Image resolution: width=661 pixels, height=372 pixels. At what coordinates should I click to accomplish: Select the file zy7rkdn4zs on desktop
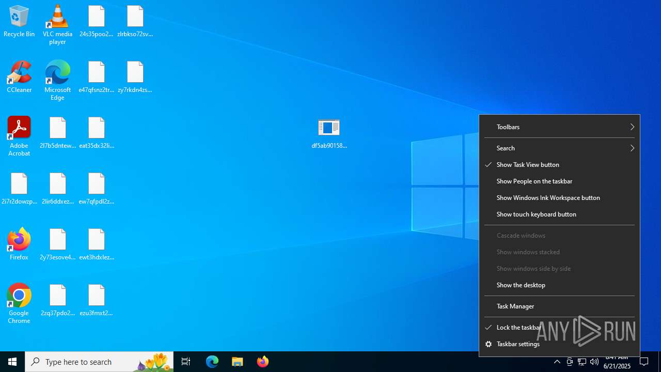point(135,78)
